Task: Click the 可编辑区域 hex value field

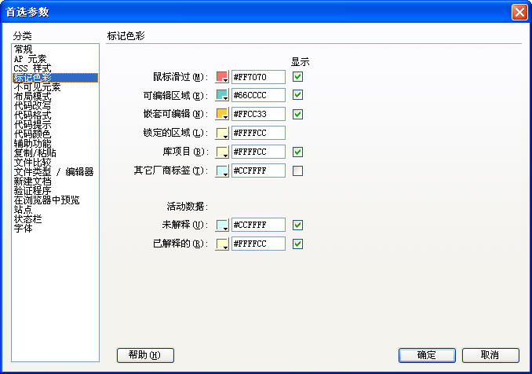Action: coord(257,96)
